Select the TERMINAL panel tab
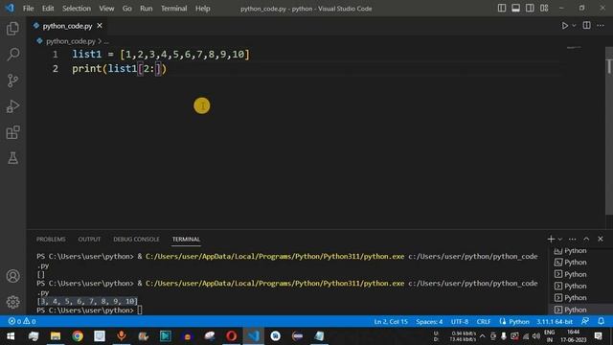 (186, 239)
